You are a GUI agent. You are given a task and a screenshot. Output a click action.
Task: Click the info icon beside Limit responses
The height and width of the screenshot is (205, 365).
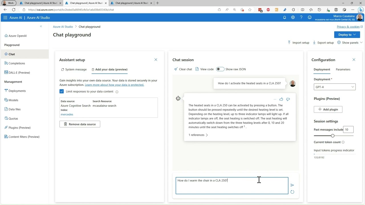click(x=117, y=92)
